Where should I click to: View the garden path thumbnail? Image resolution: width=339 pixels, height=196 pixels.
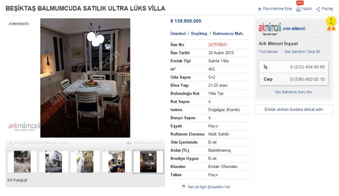(85, 162)
